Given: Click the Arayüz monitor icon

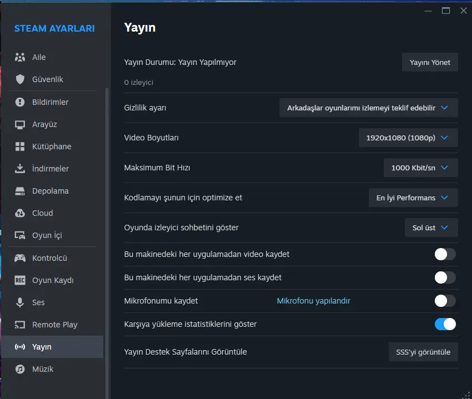Looking at the screenshot, I should (x=20, y=124).
